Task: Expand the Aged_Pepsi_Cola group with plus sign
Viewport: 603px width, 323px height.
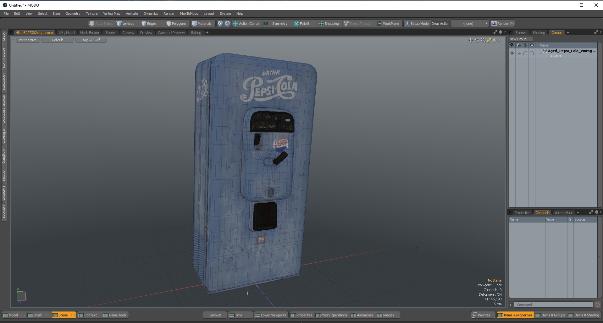Action: (541, 53)
